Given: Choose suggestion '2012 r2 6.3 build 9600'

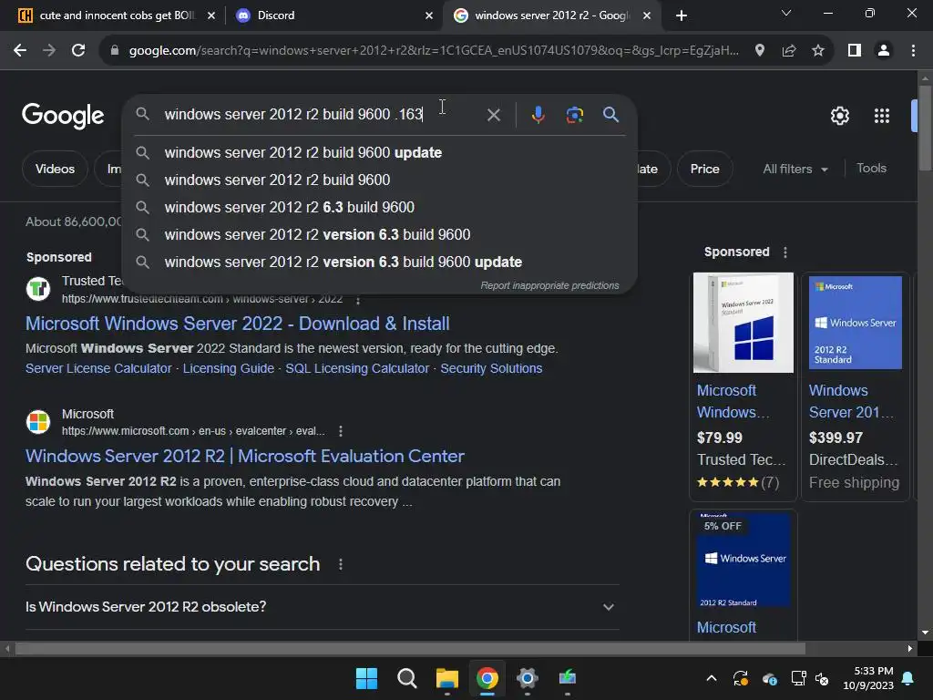Looking at the screenshot, I should coord(379,207).
